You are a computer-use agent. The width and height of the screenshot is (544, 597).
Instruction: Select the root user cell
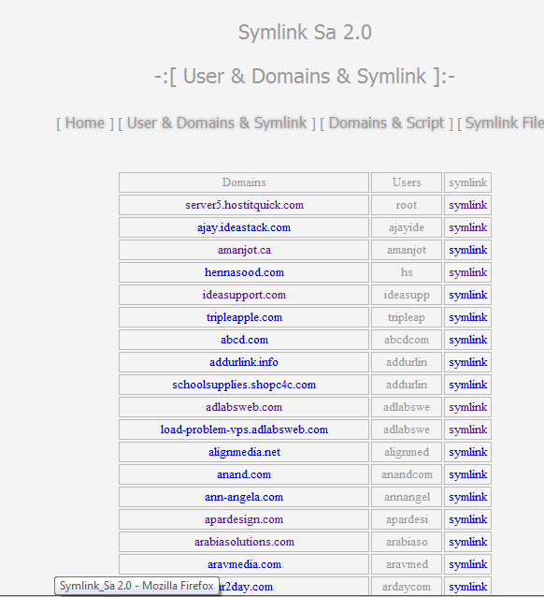coord(407,205)
